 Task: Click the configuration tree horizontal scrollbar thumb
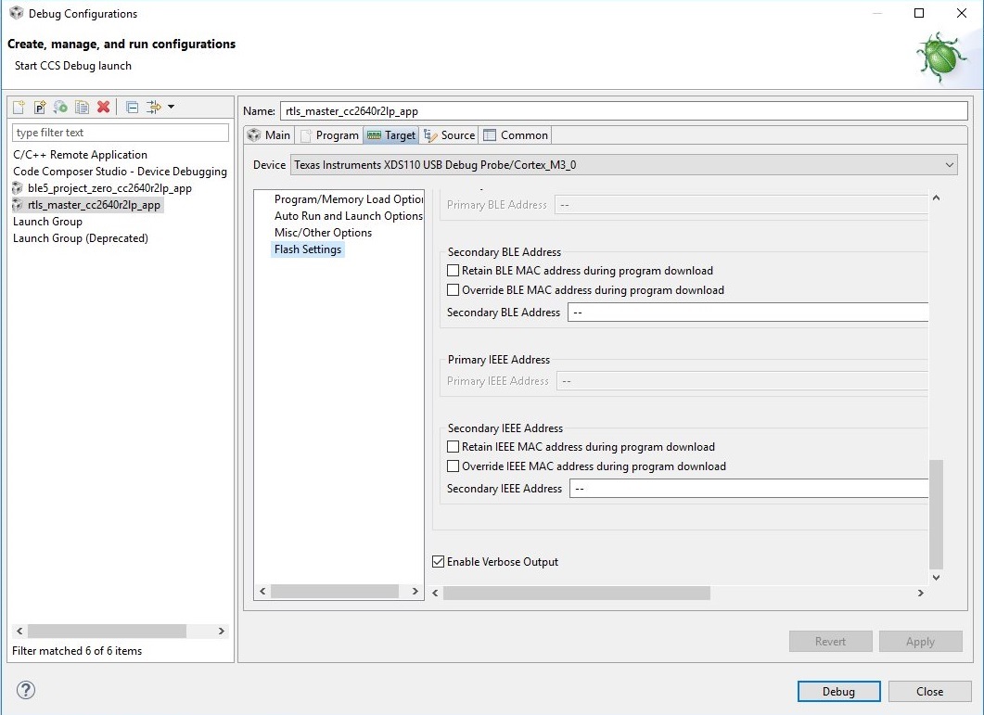pos(107,631)
